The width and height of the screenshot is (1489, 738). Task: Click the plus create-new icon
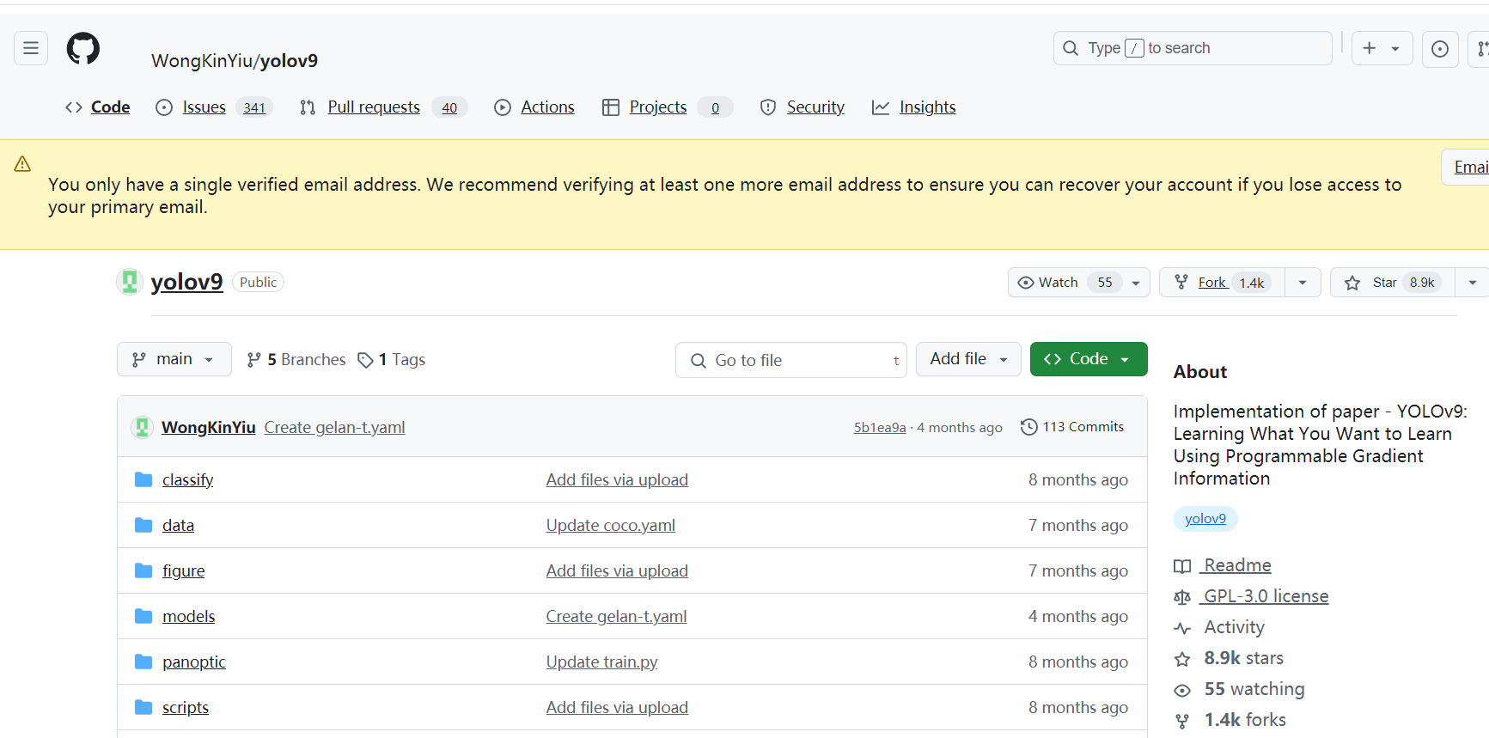(1370, 49)
